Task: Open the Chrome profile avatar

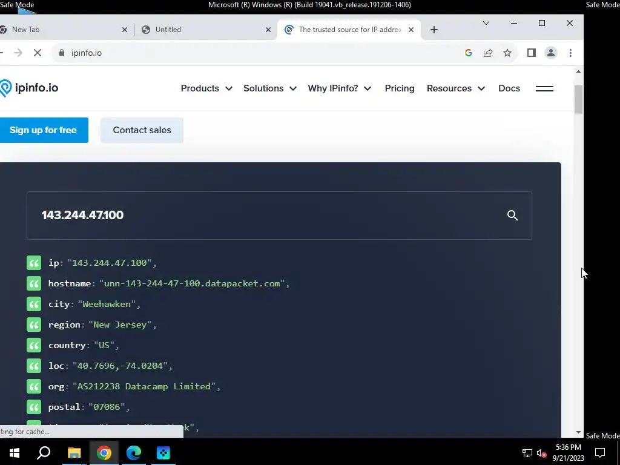Action: click(551, 53)
